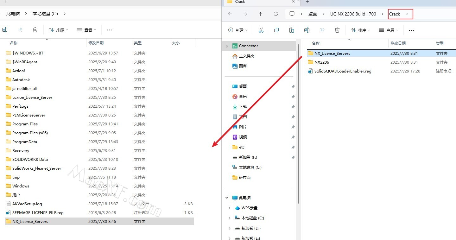Unpin 桌面 via its pin icon
The width and height of the screenshot is (456, 240).
293,86
